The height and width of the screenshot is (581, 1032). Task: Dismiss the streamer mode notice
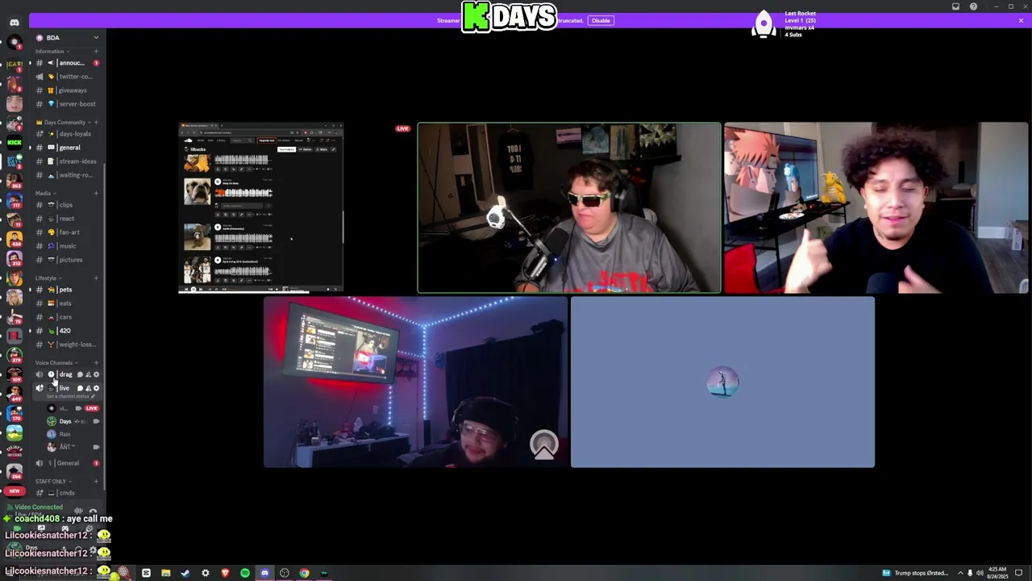[1021, 20]
